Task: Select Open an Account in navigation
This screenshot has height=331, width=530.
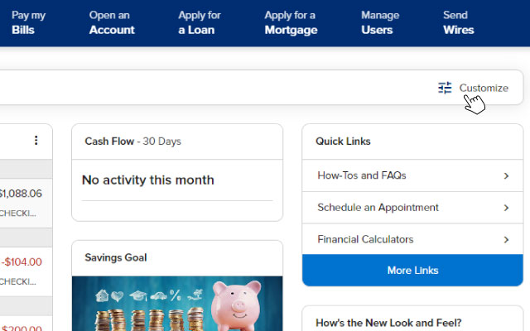Action: tap(112, 22)
